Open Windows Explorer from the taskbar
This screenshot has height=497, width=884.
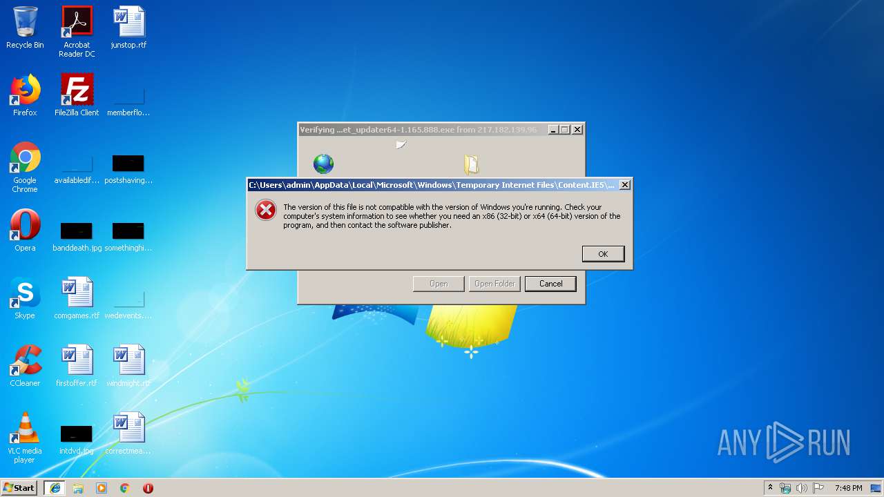point(78,488)
